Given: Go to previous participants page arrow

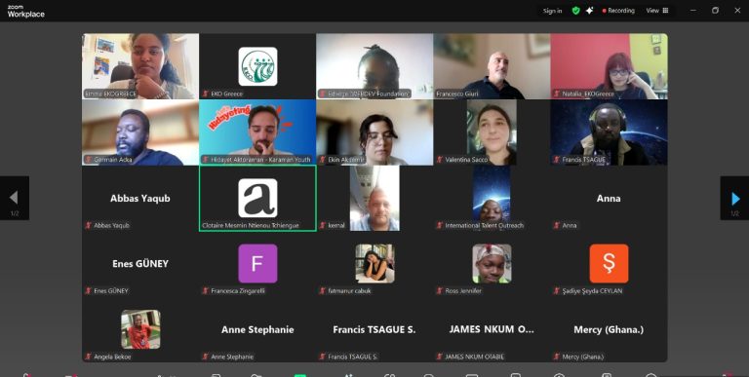Looking at the screenshot, I should [15, 198].
